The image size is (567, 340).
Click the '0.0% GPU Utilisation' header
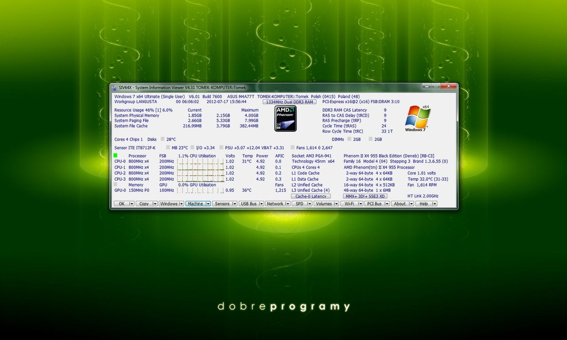coord(197,185)
